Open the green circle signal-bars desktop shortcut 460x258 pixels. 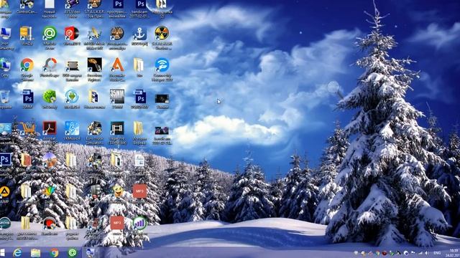[x=139, y=223]
